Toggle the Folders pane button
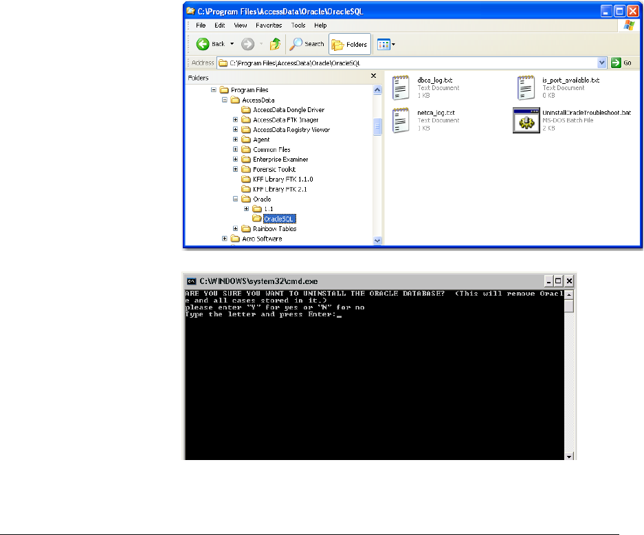This screenshot has width=644, height=535. pyautogui.click(x=350, y=44)
